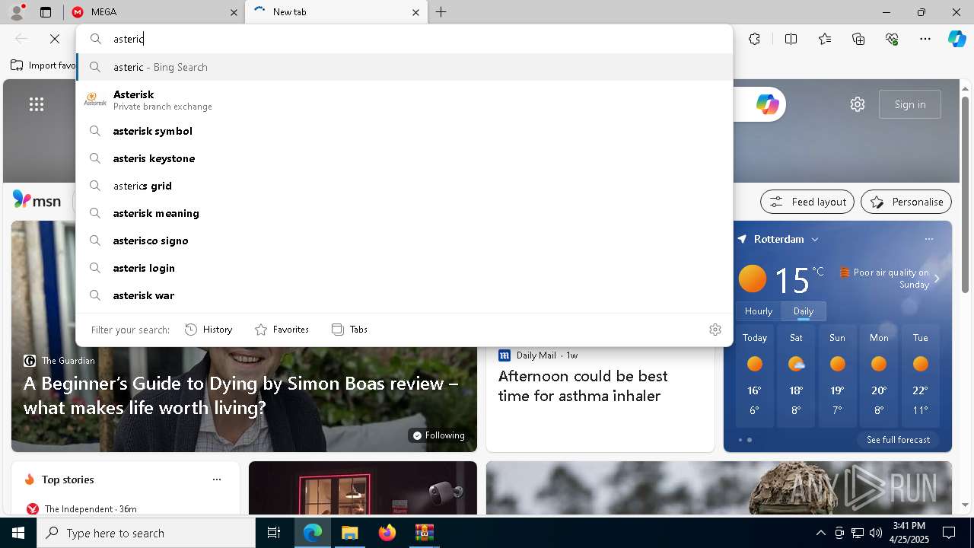The height and width of the screenshot is (548, 974).
Task: Open the MSN logo link
Action: coord(37,201)
